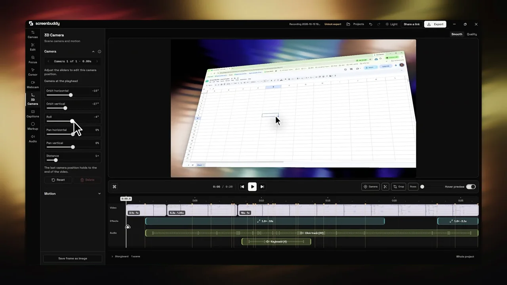Screen dimensions: 507x285
Task: Switch to Light theme
Action: (x=391, y=24)
